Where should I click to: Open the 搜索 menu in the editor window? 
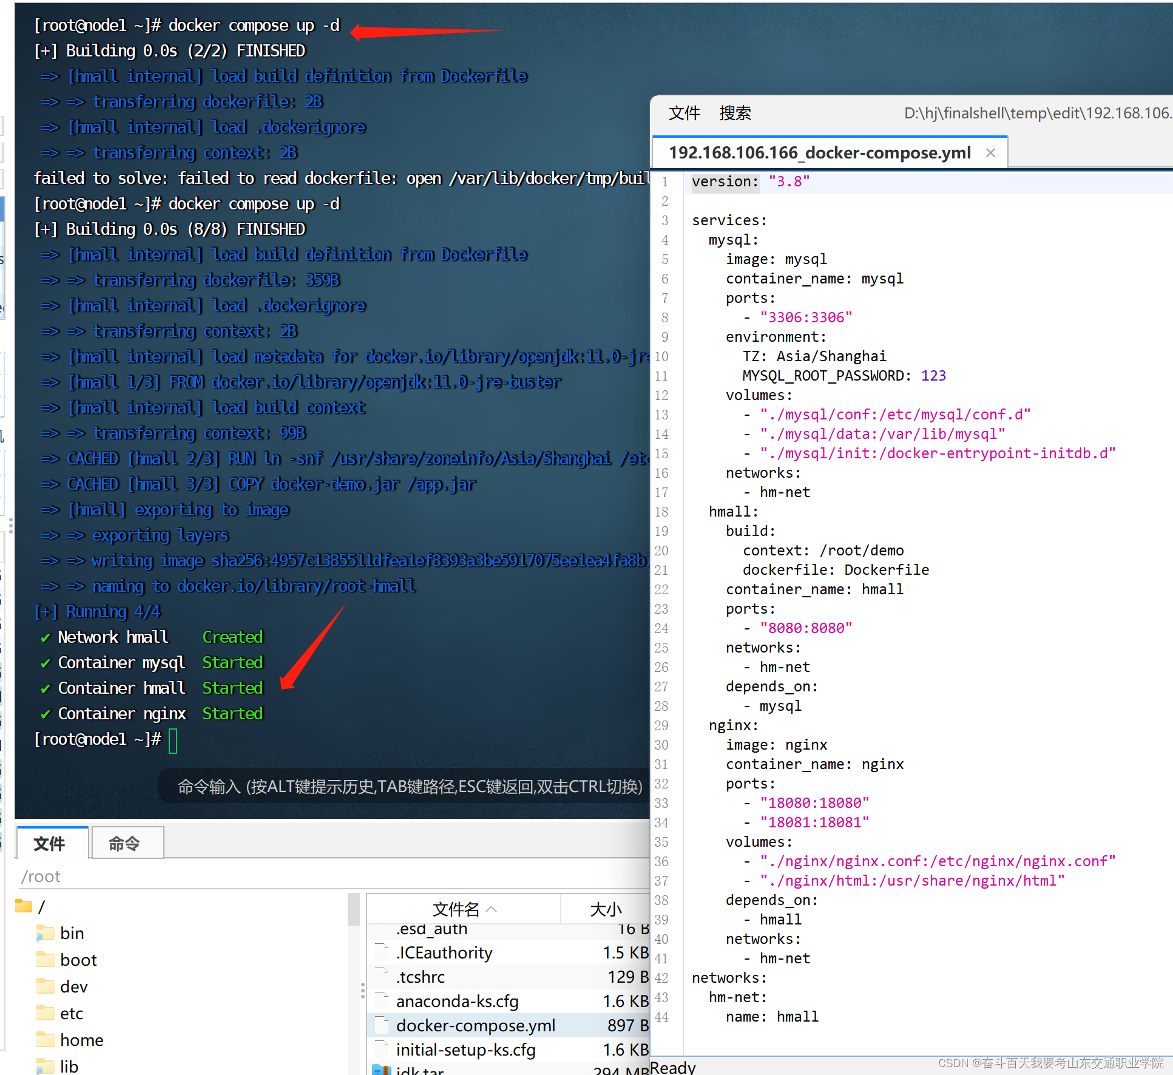pos(735,113)
